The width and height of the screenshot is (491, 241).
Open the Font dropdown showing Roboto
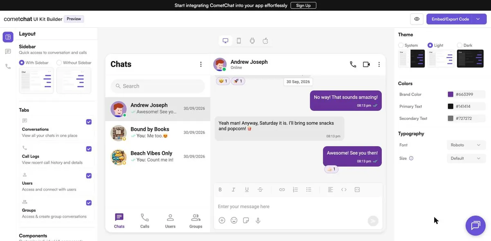coord(466,145)
